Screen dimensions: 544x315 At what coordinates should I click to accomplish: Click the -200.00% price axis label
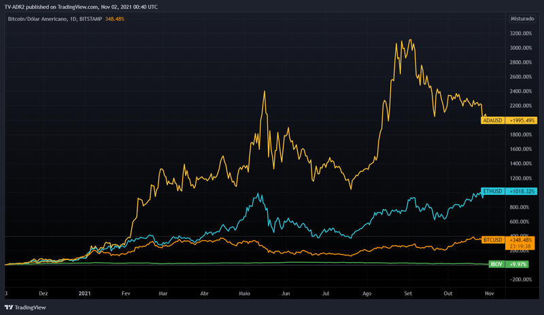[521, 279]
